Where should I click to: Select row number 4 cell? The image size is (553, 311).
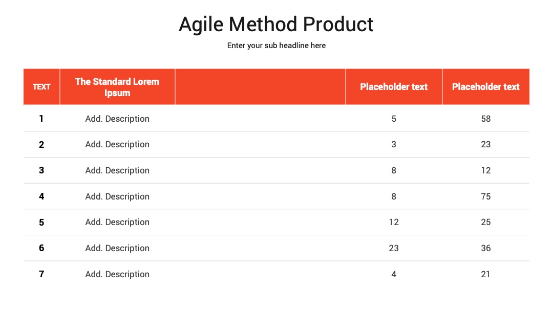[41, 196]
